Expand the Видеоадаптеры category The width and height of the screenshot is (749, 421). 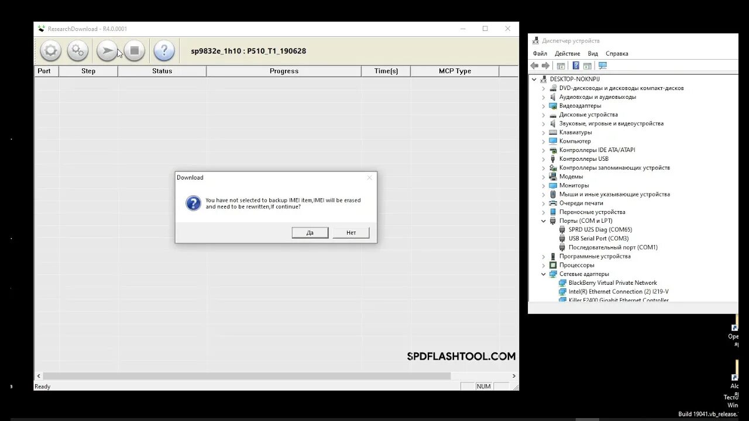pyautogui.click(x=543, y=106)
